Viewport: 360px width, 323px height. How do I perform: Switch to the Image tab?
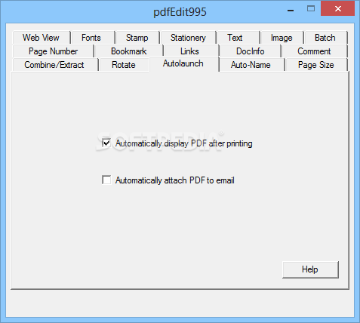click(282, 38)
